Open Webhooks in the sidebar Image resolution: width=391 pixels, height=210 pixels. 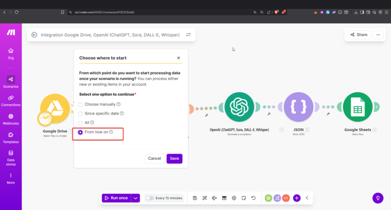point(11,119)
